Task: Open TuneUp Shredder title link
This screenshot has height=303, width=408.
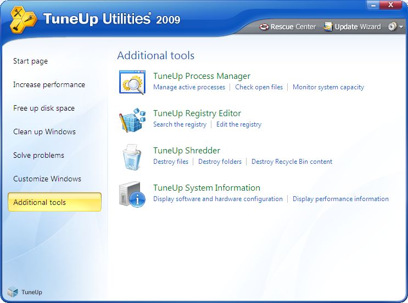Action: click(x=187, y=151)
